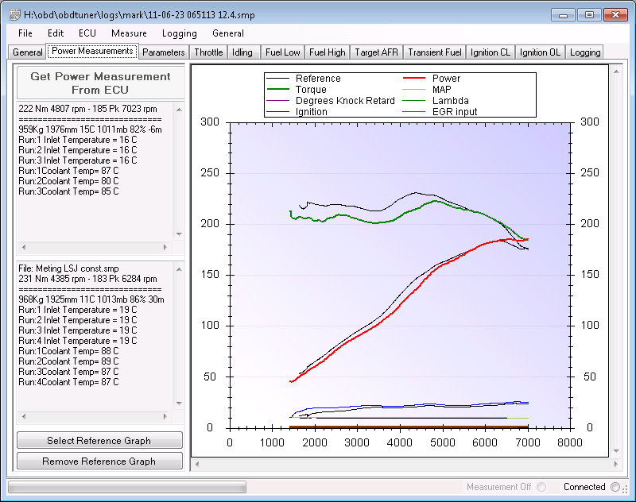The image size is (636, 502).
Task: Click left arrow of reference list horizontal scrollbar
Action: point(24,416)
